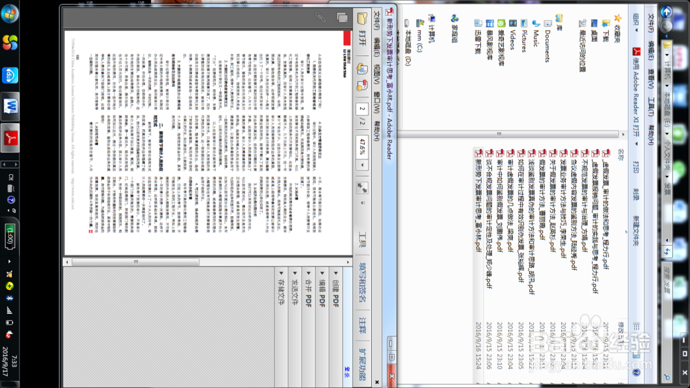
Task: Click the network signal tray icon
Action: [9, 311]
